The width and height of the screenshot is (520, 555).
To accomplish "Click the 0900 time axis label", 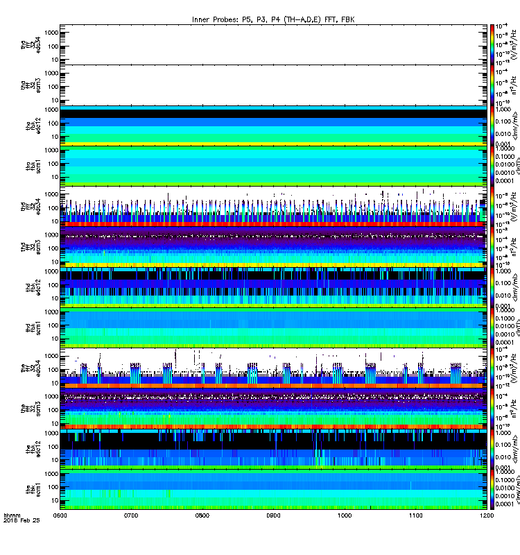I will (x=273, y=515).
